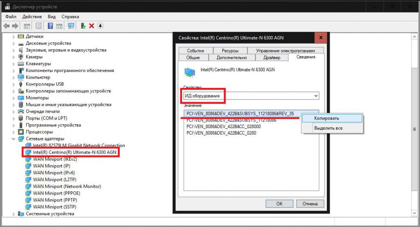Click the blue question mark Help icon
The height and width of the screenshot is (227, 420).
[x=50, y=26]
